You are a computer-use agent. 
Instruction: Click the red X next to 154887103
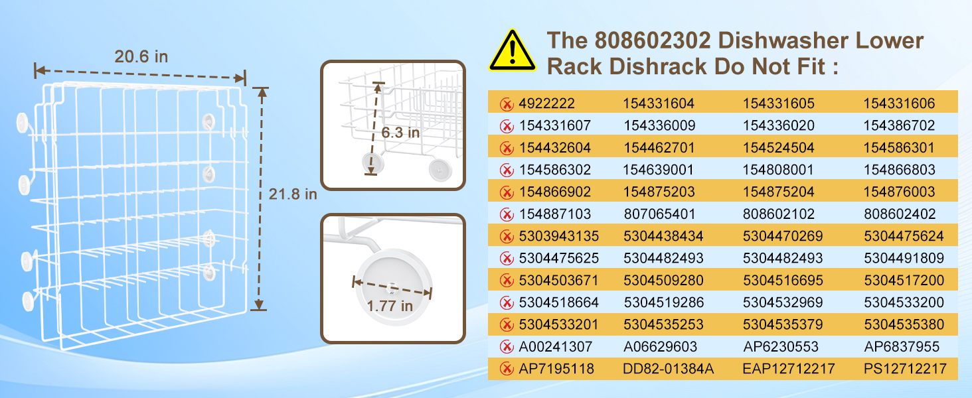tap(506, 213)
